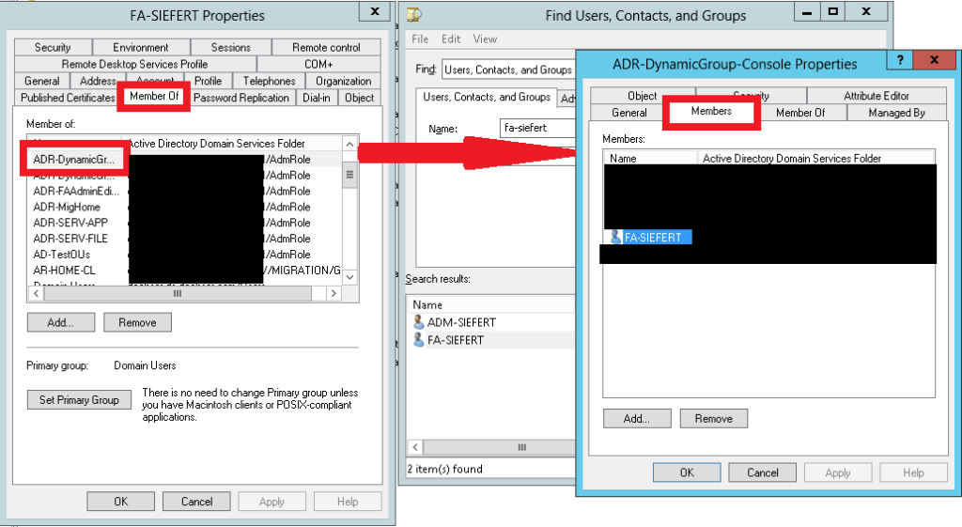Click the user icon beside FA-SIEFERT member
962x527 pixels.
(x=616, y=237)
